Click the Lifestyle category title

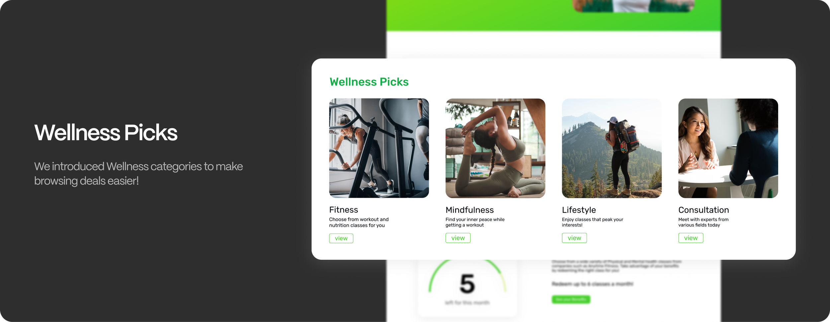click(579, 210)
